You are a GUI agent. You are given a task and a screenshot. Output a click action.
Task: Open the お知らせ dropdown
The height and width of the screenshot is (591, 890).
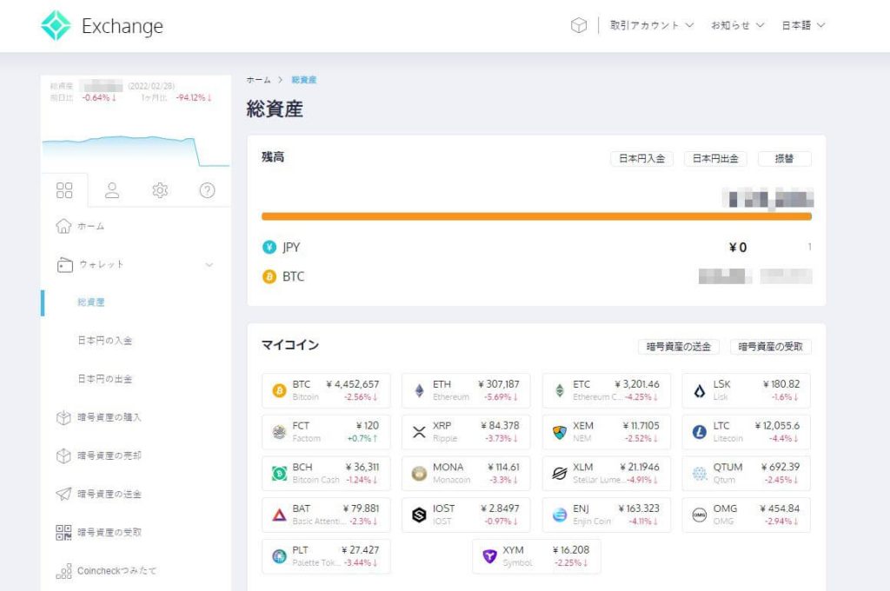pos(738,25)
